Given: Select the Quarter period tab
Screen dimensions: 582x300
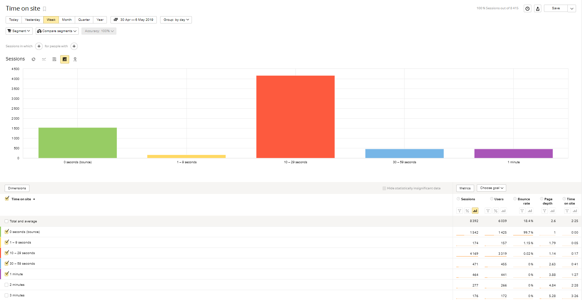Looking at the screenshot, I should 84,20.
